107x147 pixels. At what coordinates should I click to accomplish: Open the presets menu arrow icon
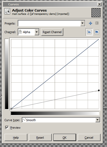[x=97, y=23]
